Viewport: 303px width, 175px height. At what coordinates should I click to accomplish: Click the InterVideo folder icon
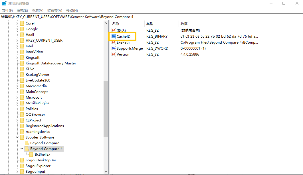[22, 52]
